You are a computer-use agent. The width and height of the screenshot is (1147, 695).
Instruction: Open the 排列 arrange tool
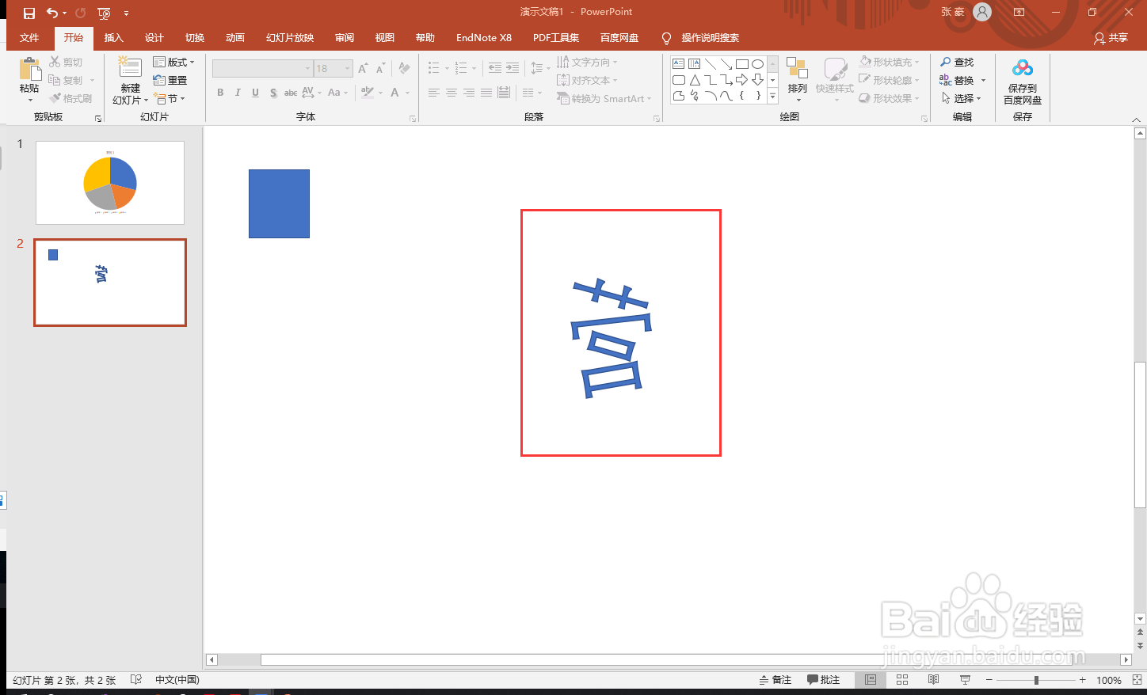(797, 79)
